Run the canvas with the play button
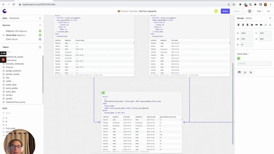 250,11
